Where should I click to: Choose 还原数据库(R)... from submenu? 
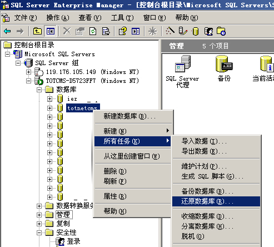pyautogui.click(x=216, y=201)
